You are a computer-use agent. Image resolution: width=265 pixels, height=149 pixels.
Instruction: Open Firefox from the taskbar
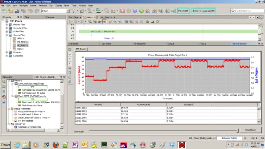click(x=56, y=145)
